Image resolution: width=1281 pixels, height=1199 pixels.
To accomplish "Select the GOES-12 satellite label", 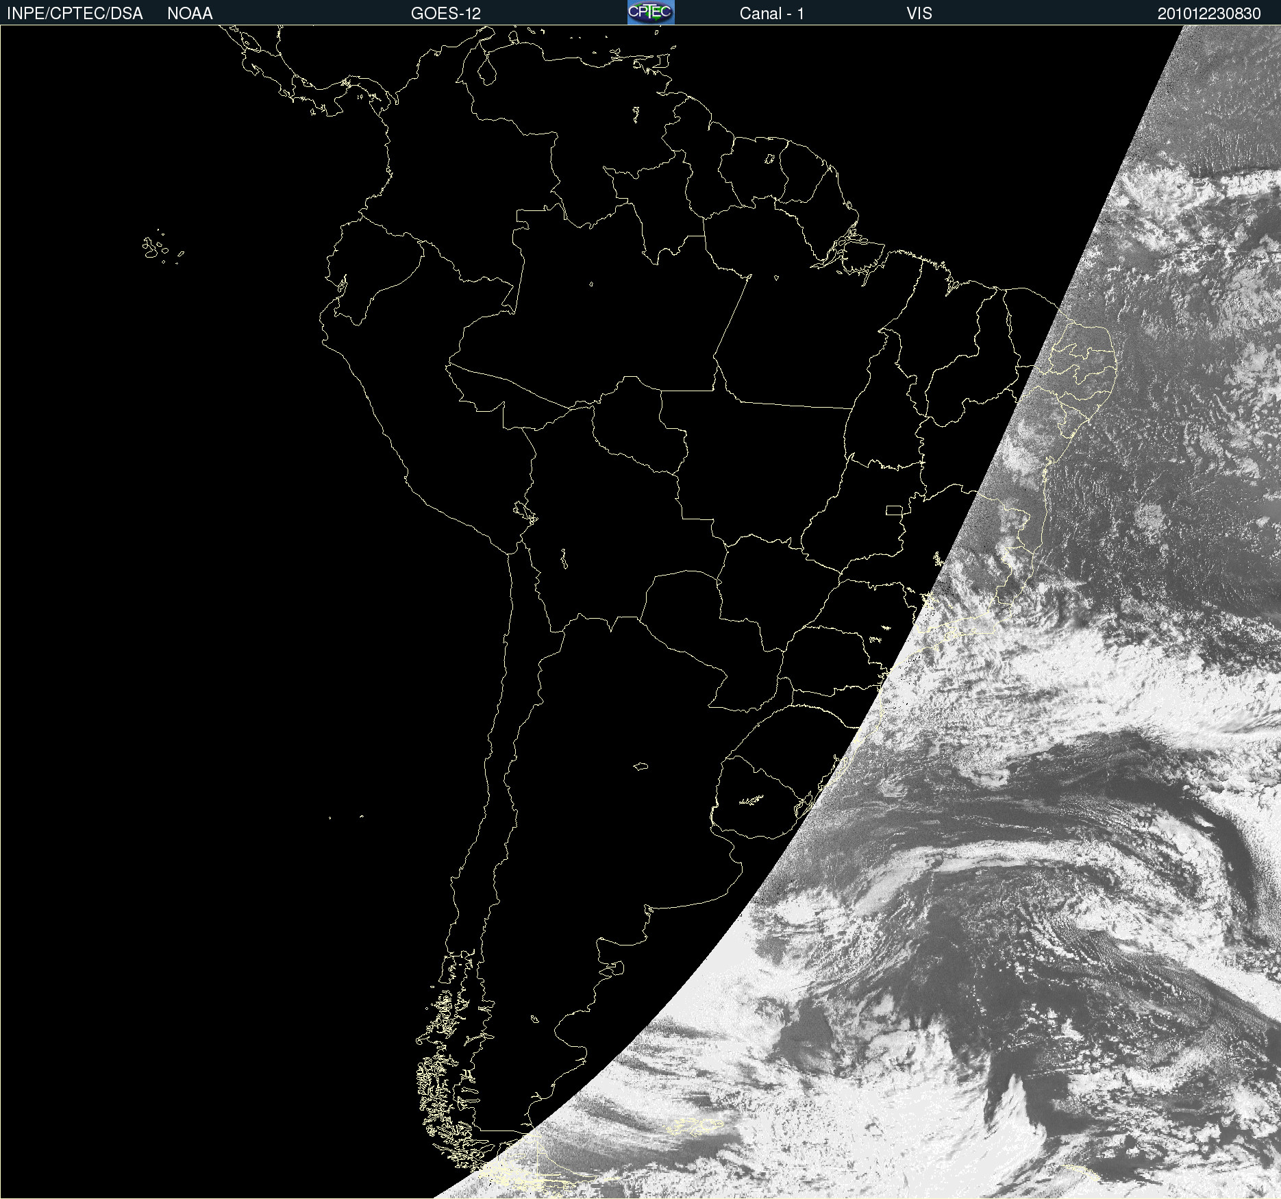I will click(x=446, y=14).
